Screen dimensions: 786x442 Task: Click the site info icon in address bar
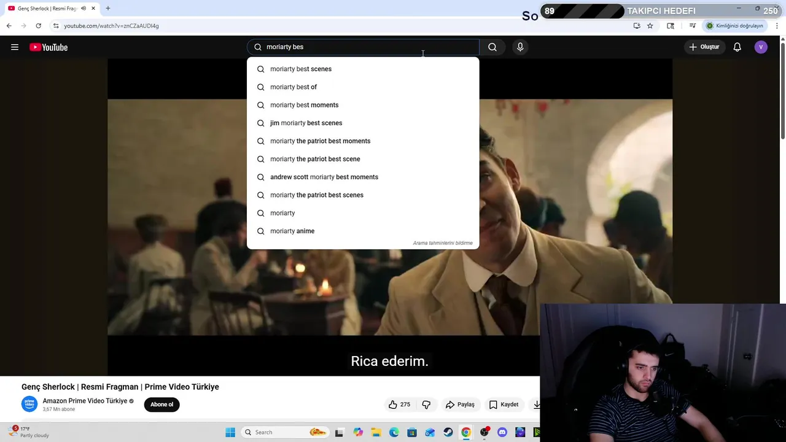click(x=56, y=26)
